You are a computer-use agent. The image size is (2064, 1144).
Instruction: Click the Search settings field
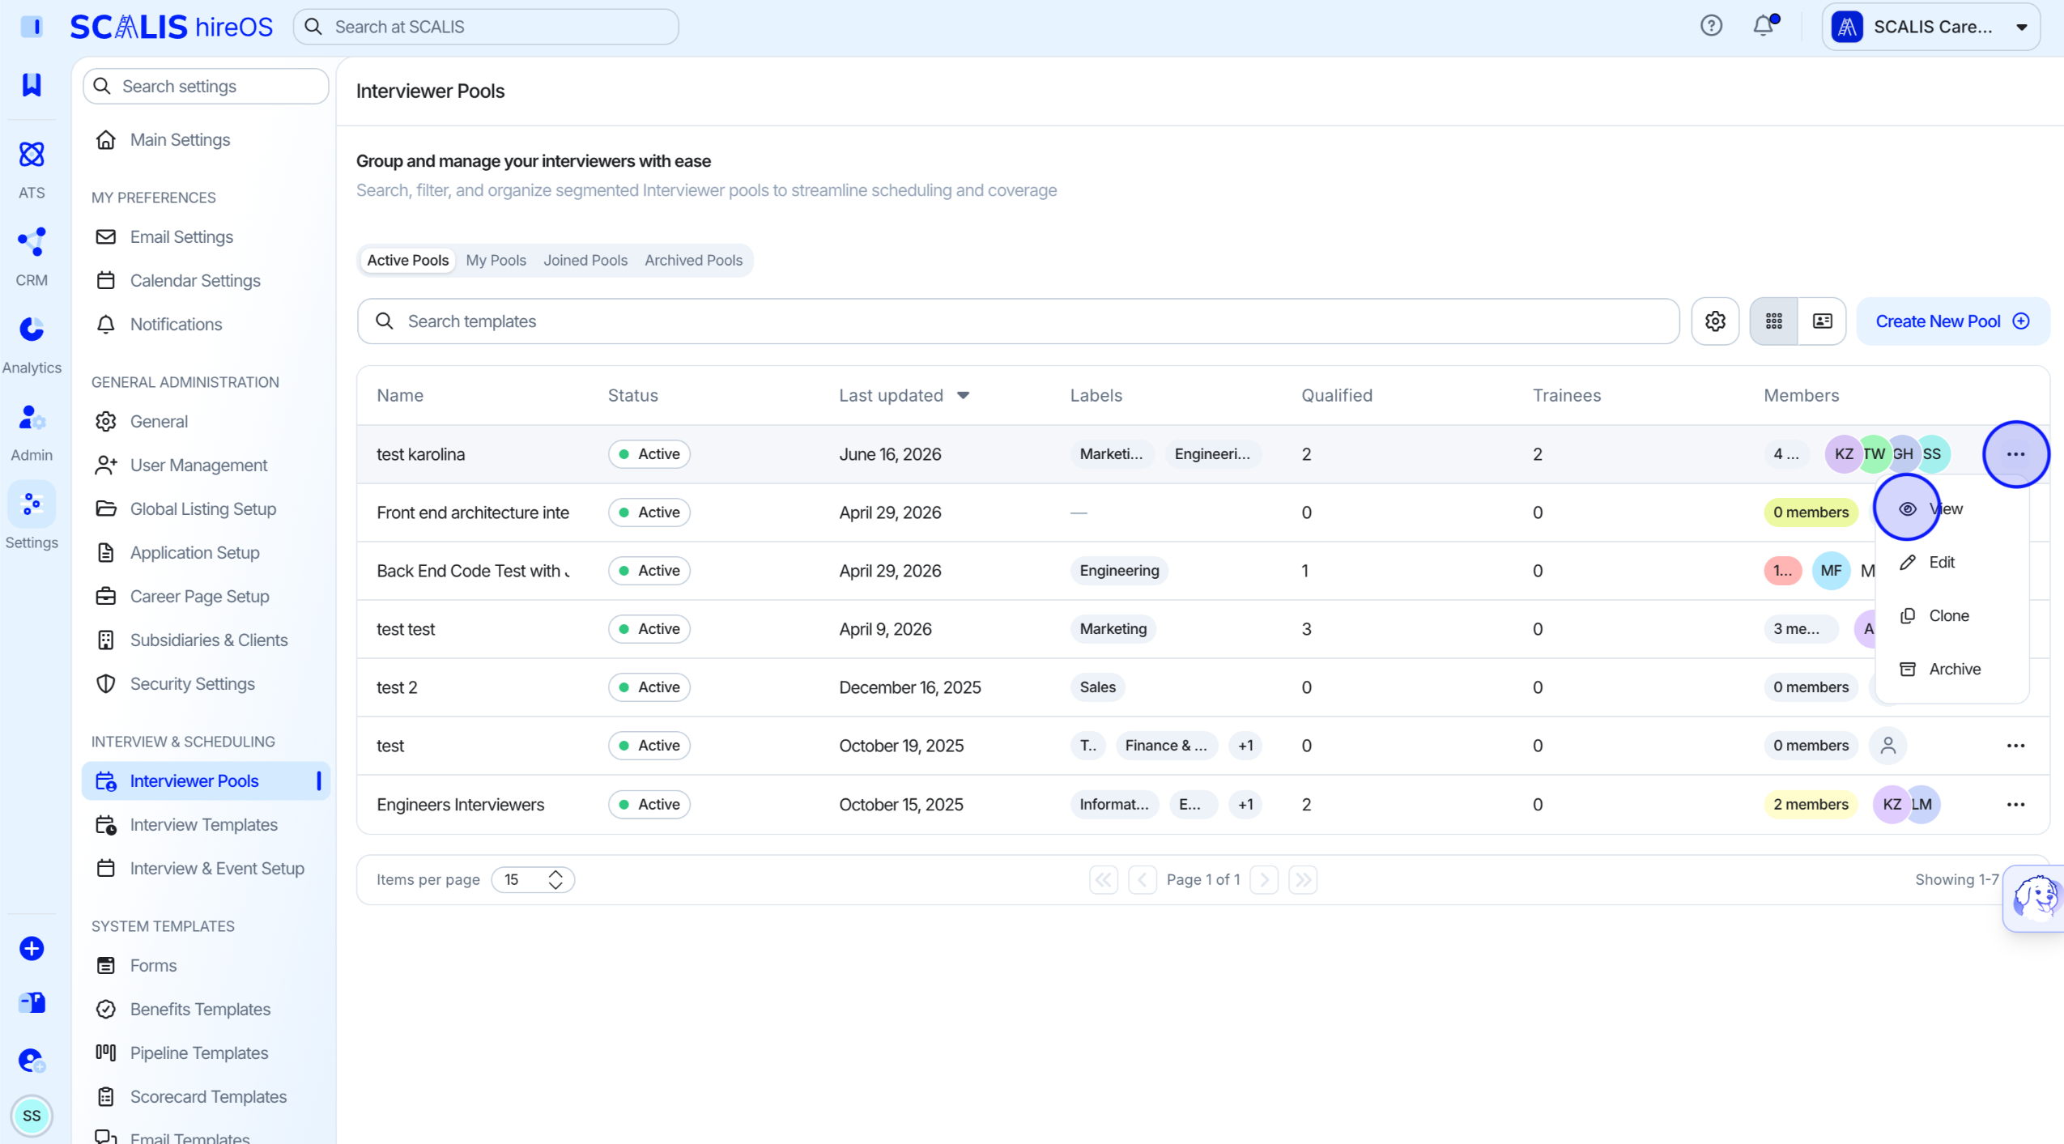(x=206, y=87)
